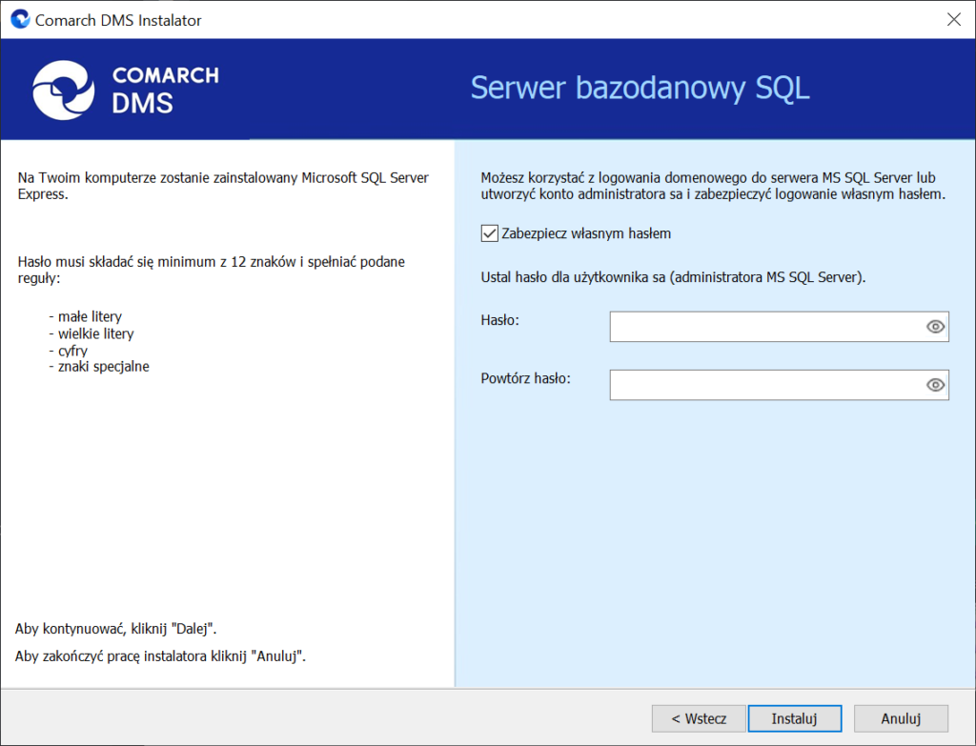The height and width of the screenshot is (746, 976).
Task: Cancel installation with the Anuluj button
Action: 900,718
